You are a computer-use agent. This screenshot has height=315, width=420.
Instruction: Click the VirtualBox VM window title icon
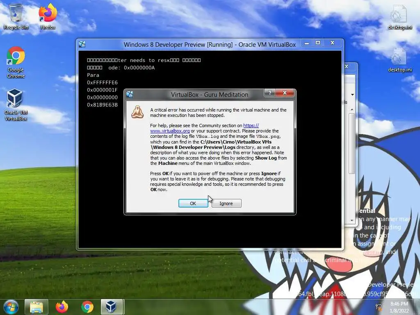[x=82, y=44]
